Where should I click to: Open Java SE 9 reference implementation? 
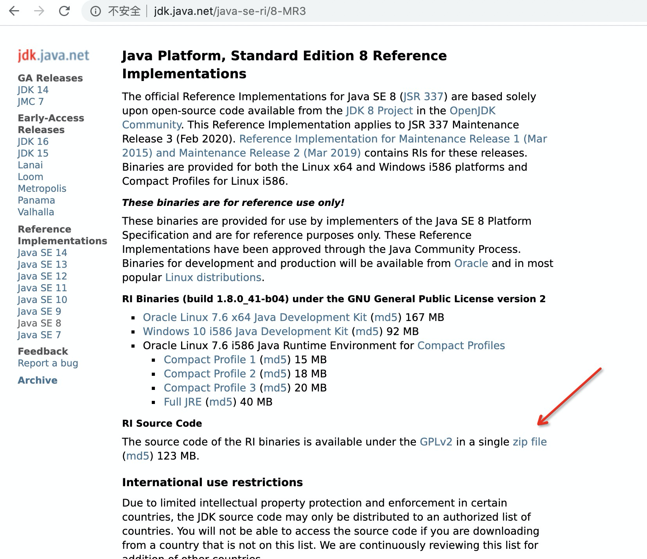tap(39, 312)
